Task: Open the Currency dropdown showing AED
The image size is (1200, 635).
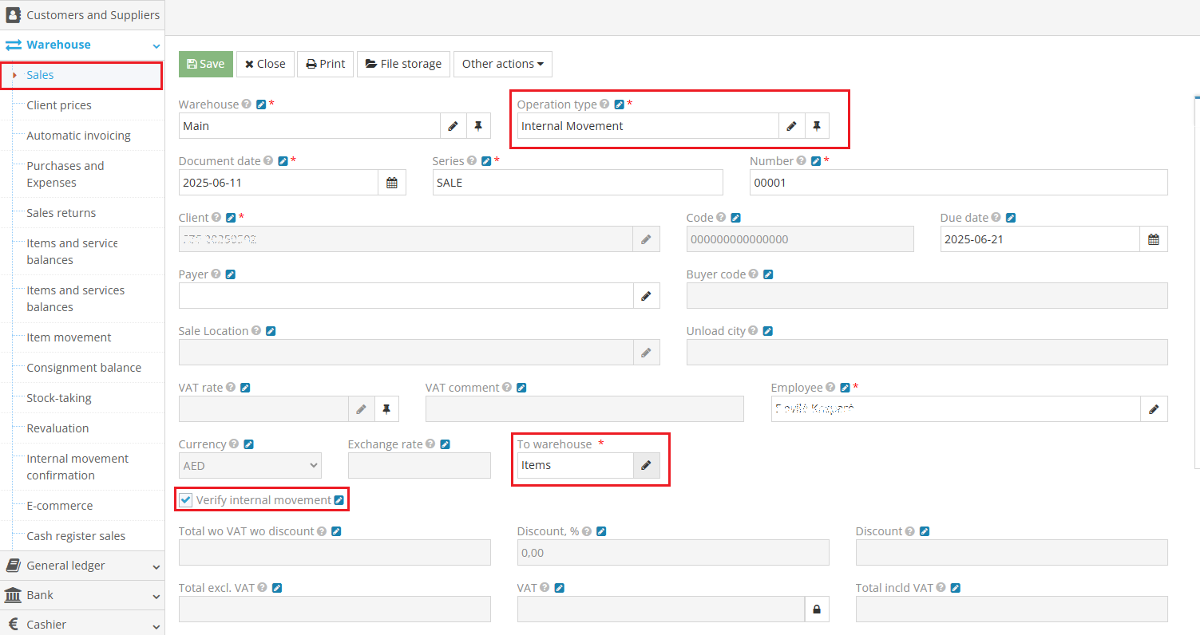Action: (250, 465)
